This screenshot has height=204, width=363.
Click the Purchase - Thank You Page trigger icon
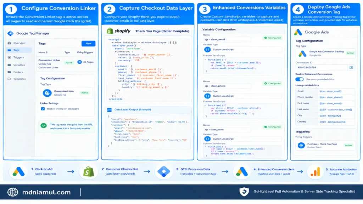coord(301,146)
